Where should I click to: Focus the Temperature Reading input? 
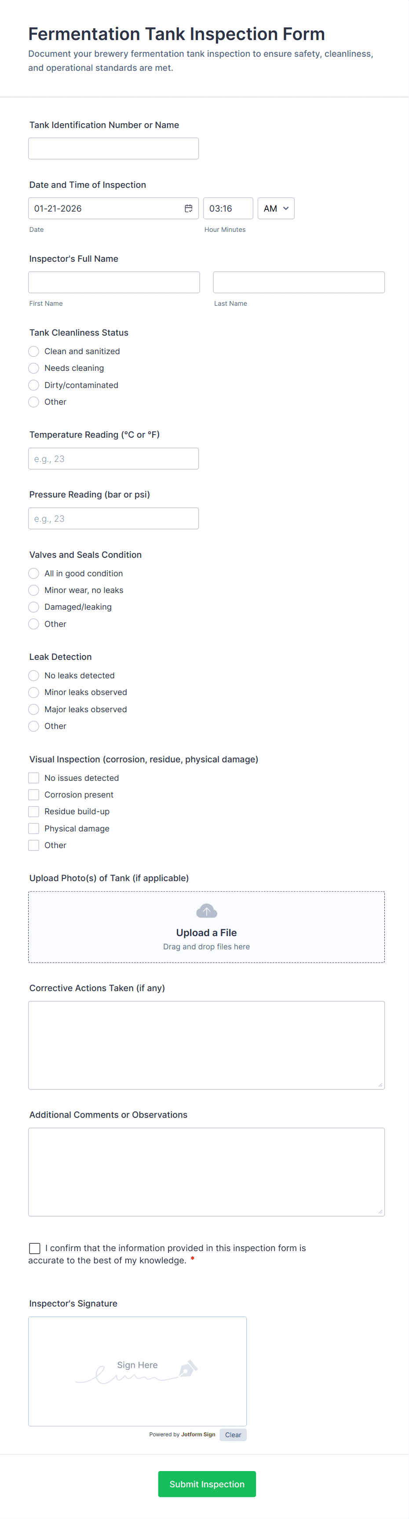(x=113, y=458)
